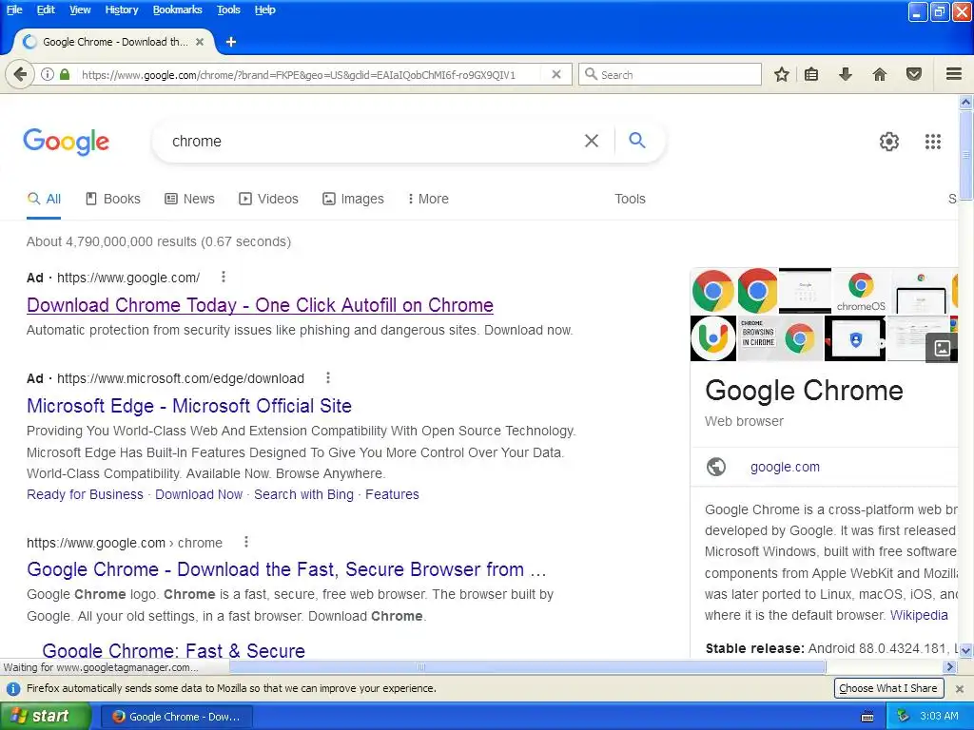Open options for google.com chrome result
This screenshot has height=730, width=974.
pos(246,542)
